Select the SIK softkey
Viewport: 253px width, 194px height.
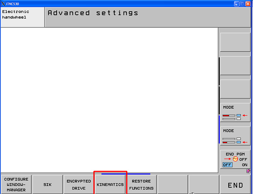click(x=47, y=185)
